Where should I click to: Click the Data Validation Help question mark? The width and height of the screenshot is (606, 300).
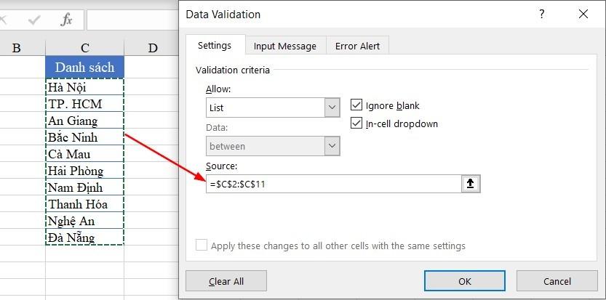[x=541, y=14]
